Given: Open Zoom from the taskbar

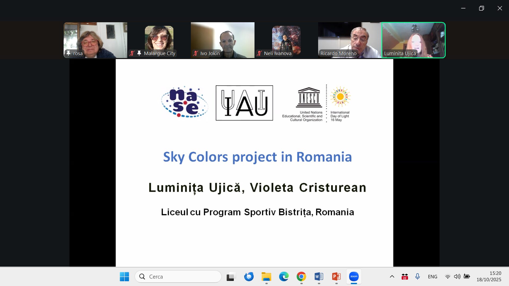Looking at the screenshot, I should (354, 276).
